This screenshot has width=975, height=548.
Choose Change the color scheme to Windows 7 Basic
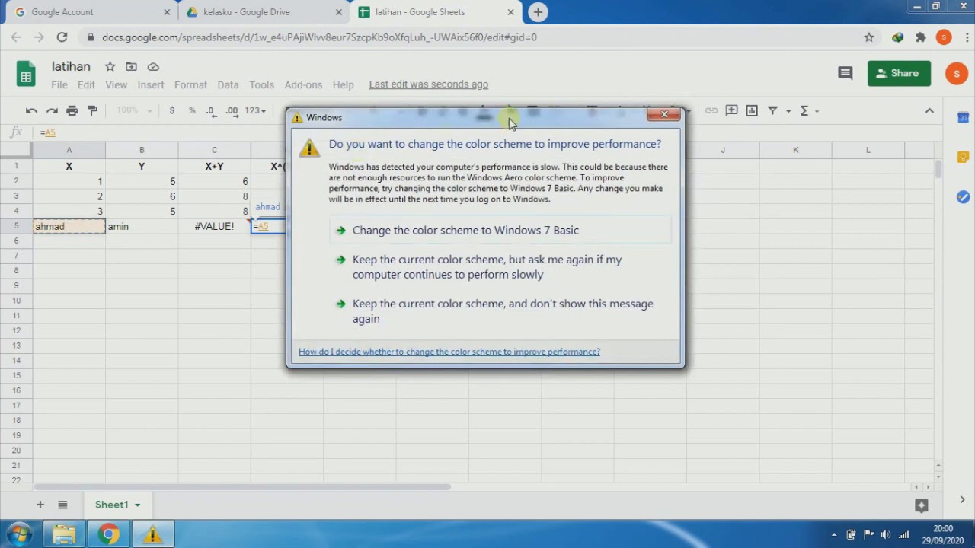(x=500, y=230)
